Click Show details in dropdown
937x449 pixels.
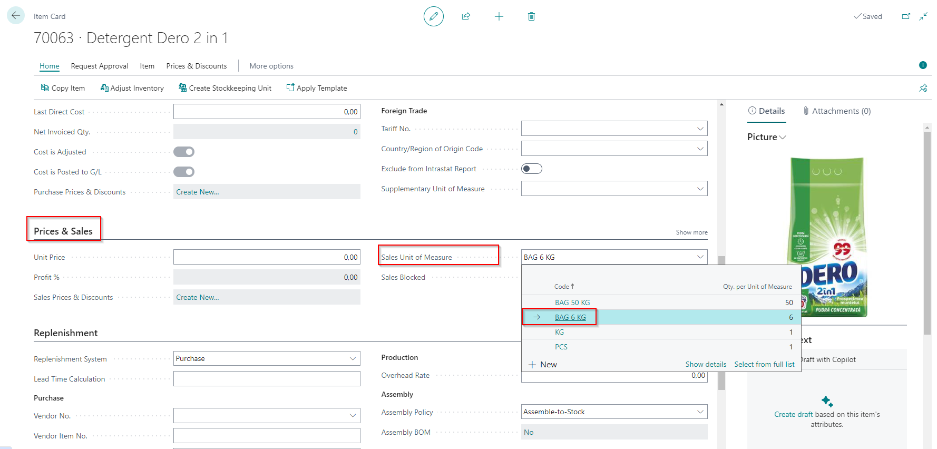pyautogui.click(x=706, y=364)
